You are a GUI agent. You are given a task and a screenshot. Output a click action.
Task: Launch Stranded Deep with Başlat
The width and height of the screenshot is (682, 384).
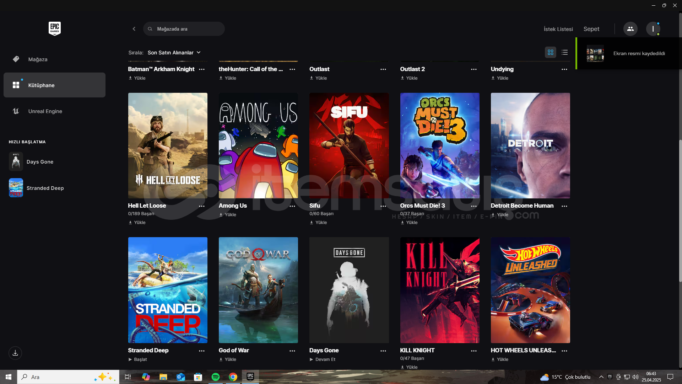click(137, 359)
